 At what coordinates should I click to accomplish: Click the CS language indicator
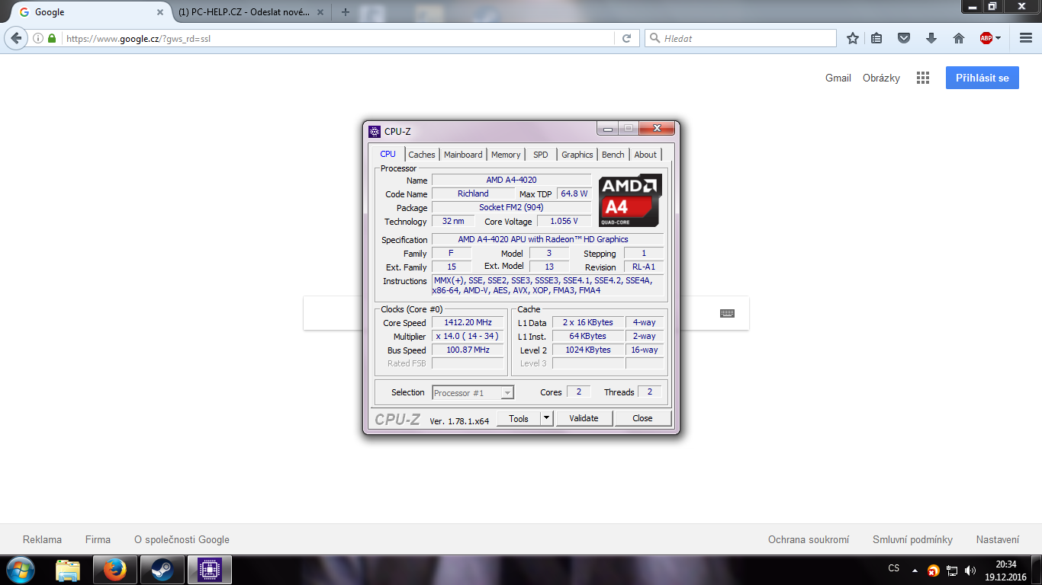pos(894,568)
